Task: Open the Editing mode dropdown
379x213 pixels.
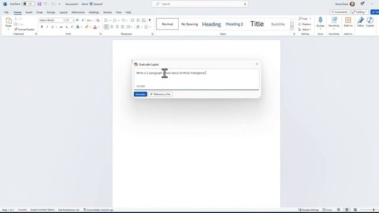Action: click(360, 12)
